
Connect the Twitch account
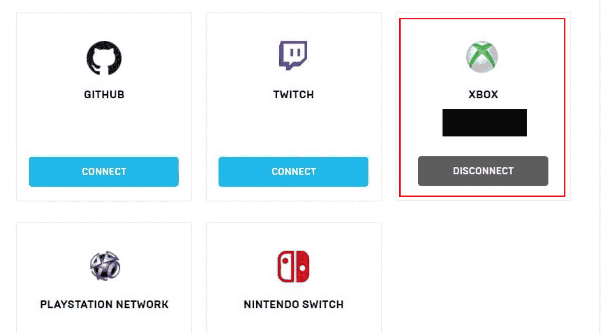[293, 171]
